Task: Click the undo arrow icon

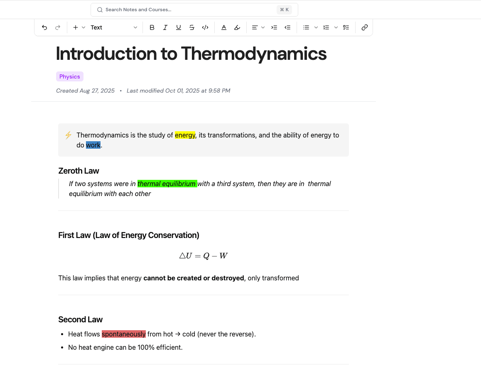Action: 44,27
